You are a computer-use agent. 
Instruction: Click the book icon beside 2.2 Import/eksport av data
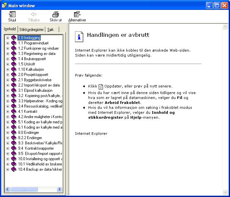[x=14, y=85]
